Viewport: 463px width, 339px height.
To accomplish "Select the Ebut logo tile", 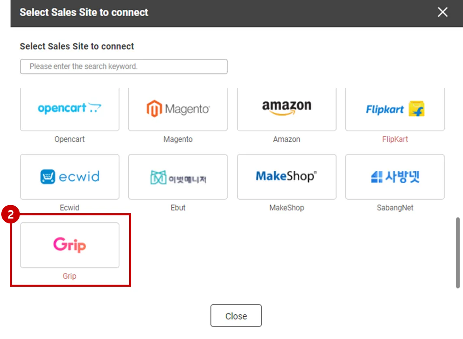I will pyautogui.click(x=178, y=177).
